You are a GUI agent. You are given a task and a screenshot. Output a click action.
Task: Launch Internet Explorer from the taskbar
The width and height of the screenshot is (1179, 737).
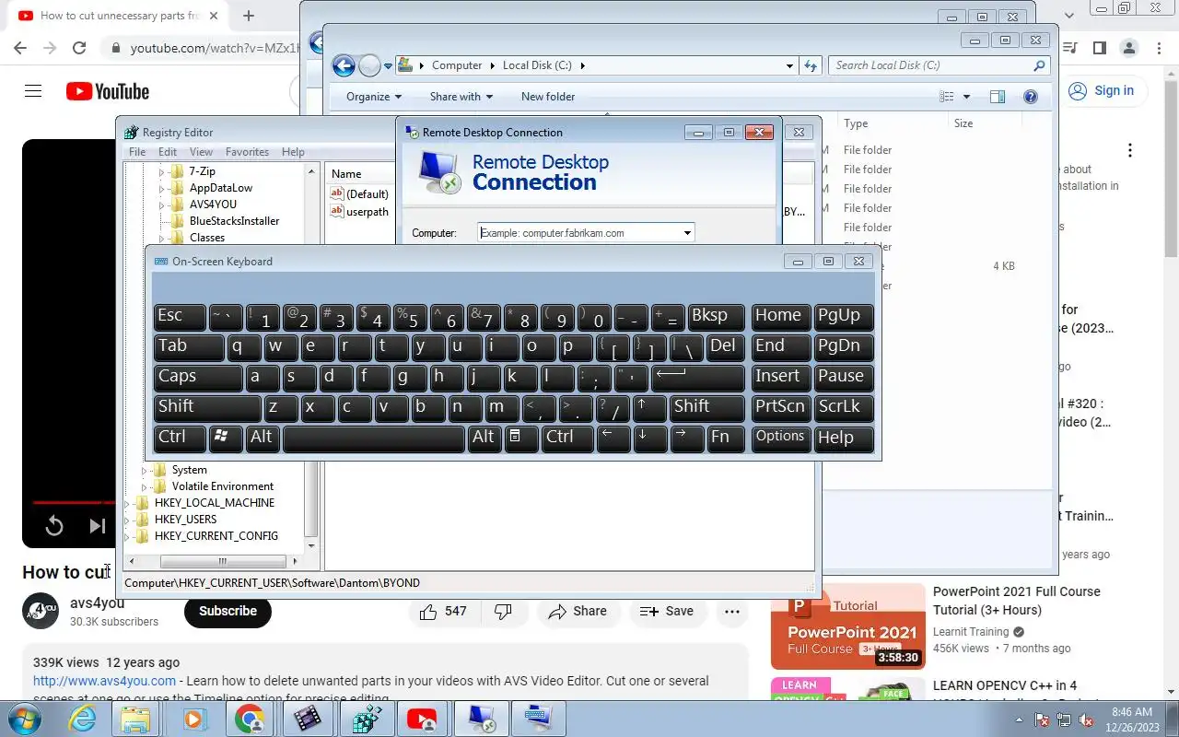(83, 719)
